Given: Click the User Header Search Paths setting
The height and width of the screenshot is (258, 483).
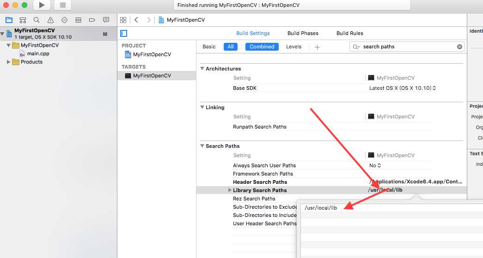Looking at the screenshot, I should click(264, 223).
